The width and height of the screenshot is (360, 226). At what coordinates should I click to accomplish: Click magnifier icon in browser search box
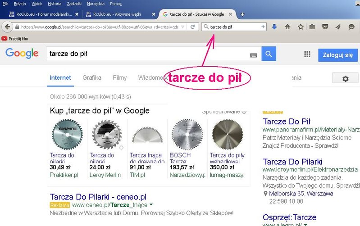[206, 27]
